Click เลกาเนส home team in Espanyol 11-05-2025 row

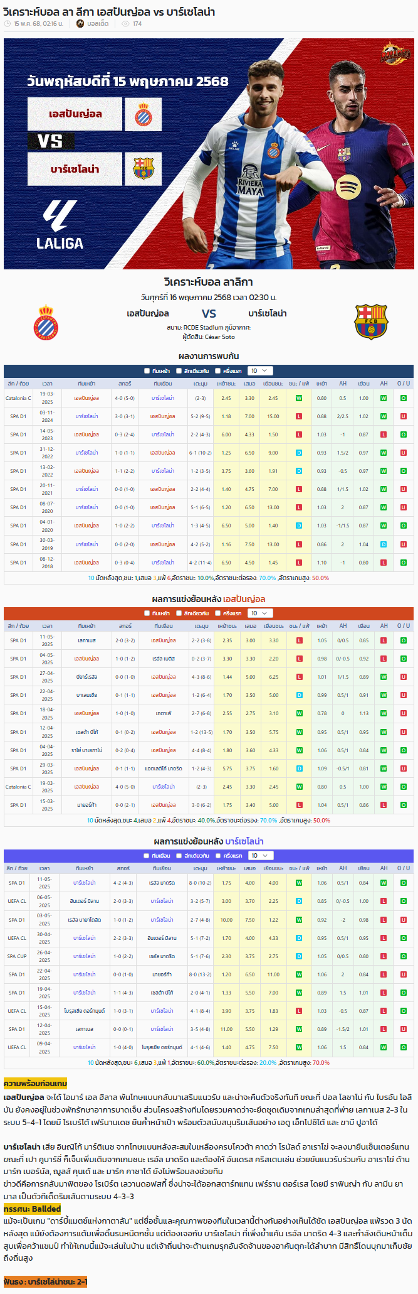click(x=86, y=640)
